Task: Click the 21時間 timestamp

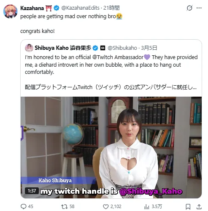Action: [x=111, y=8]
